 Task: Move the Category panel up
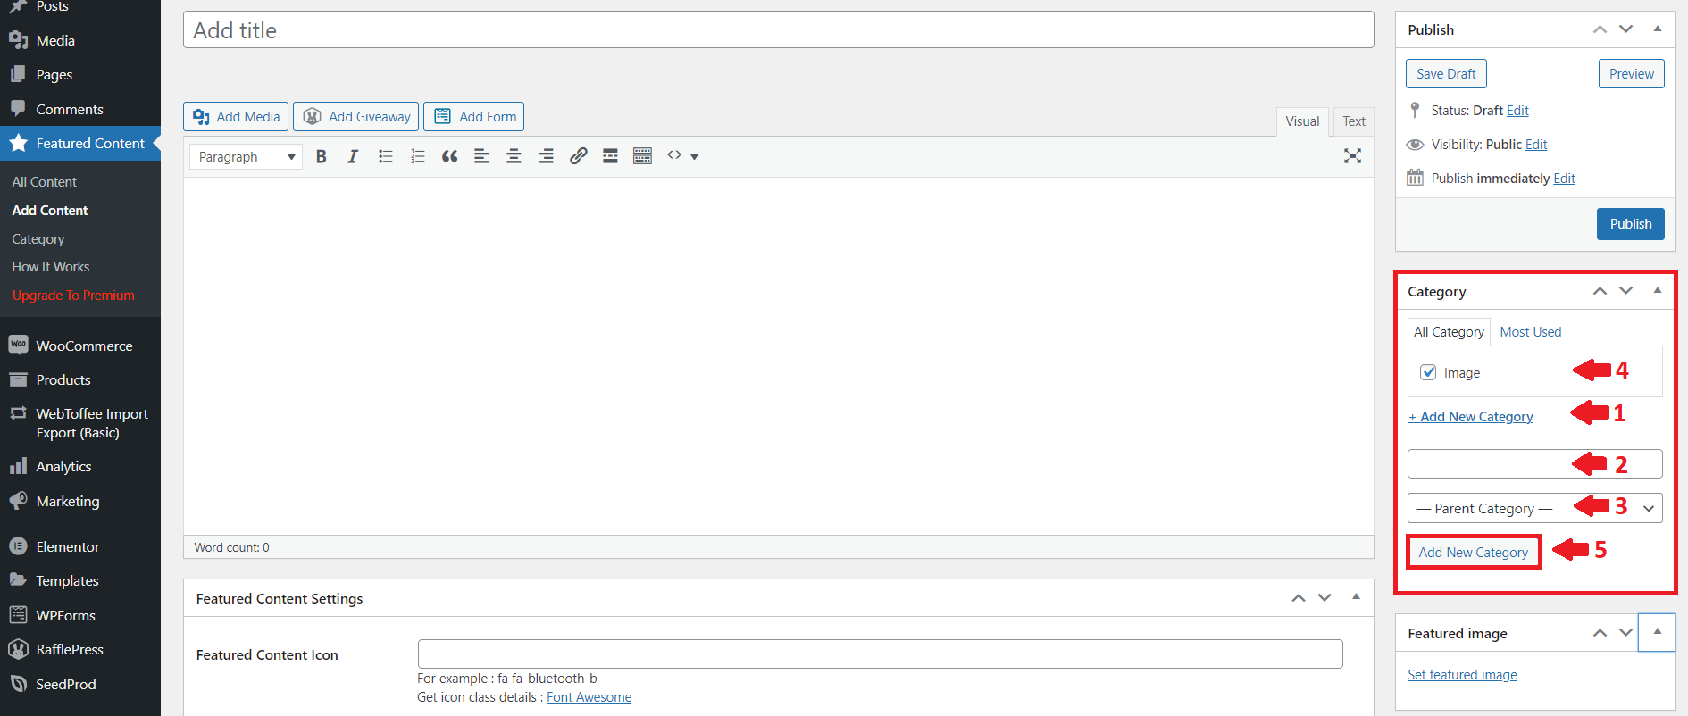1600,291
